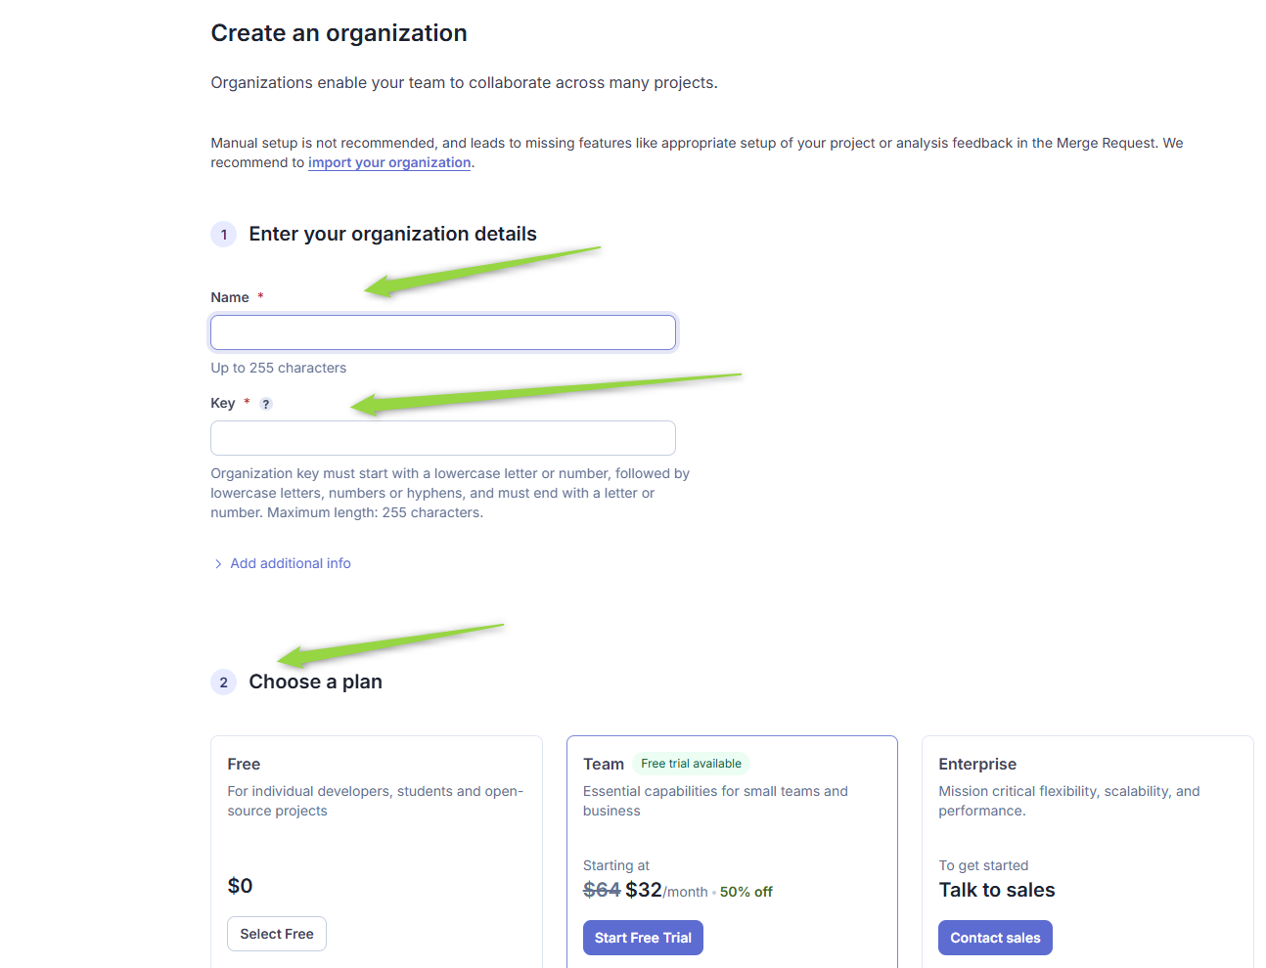Click the step 1 number badge
This screenshot has height=968, width=1266.
tap(223, 235)
